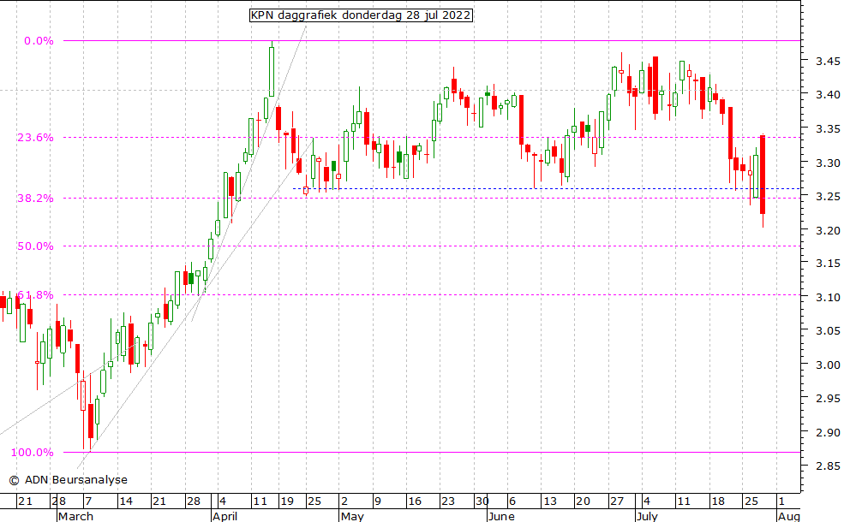844x522 pixels.
Task: Click the 'April' month label
Action: (x=224, y=516)
